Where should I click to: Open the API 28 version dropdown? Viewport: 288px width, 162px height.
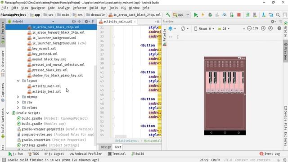(x=224, y=28)
